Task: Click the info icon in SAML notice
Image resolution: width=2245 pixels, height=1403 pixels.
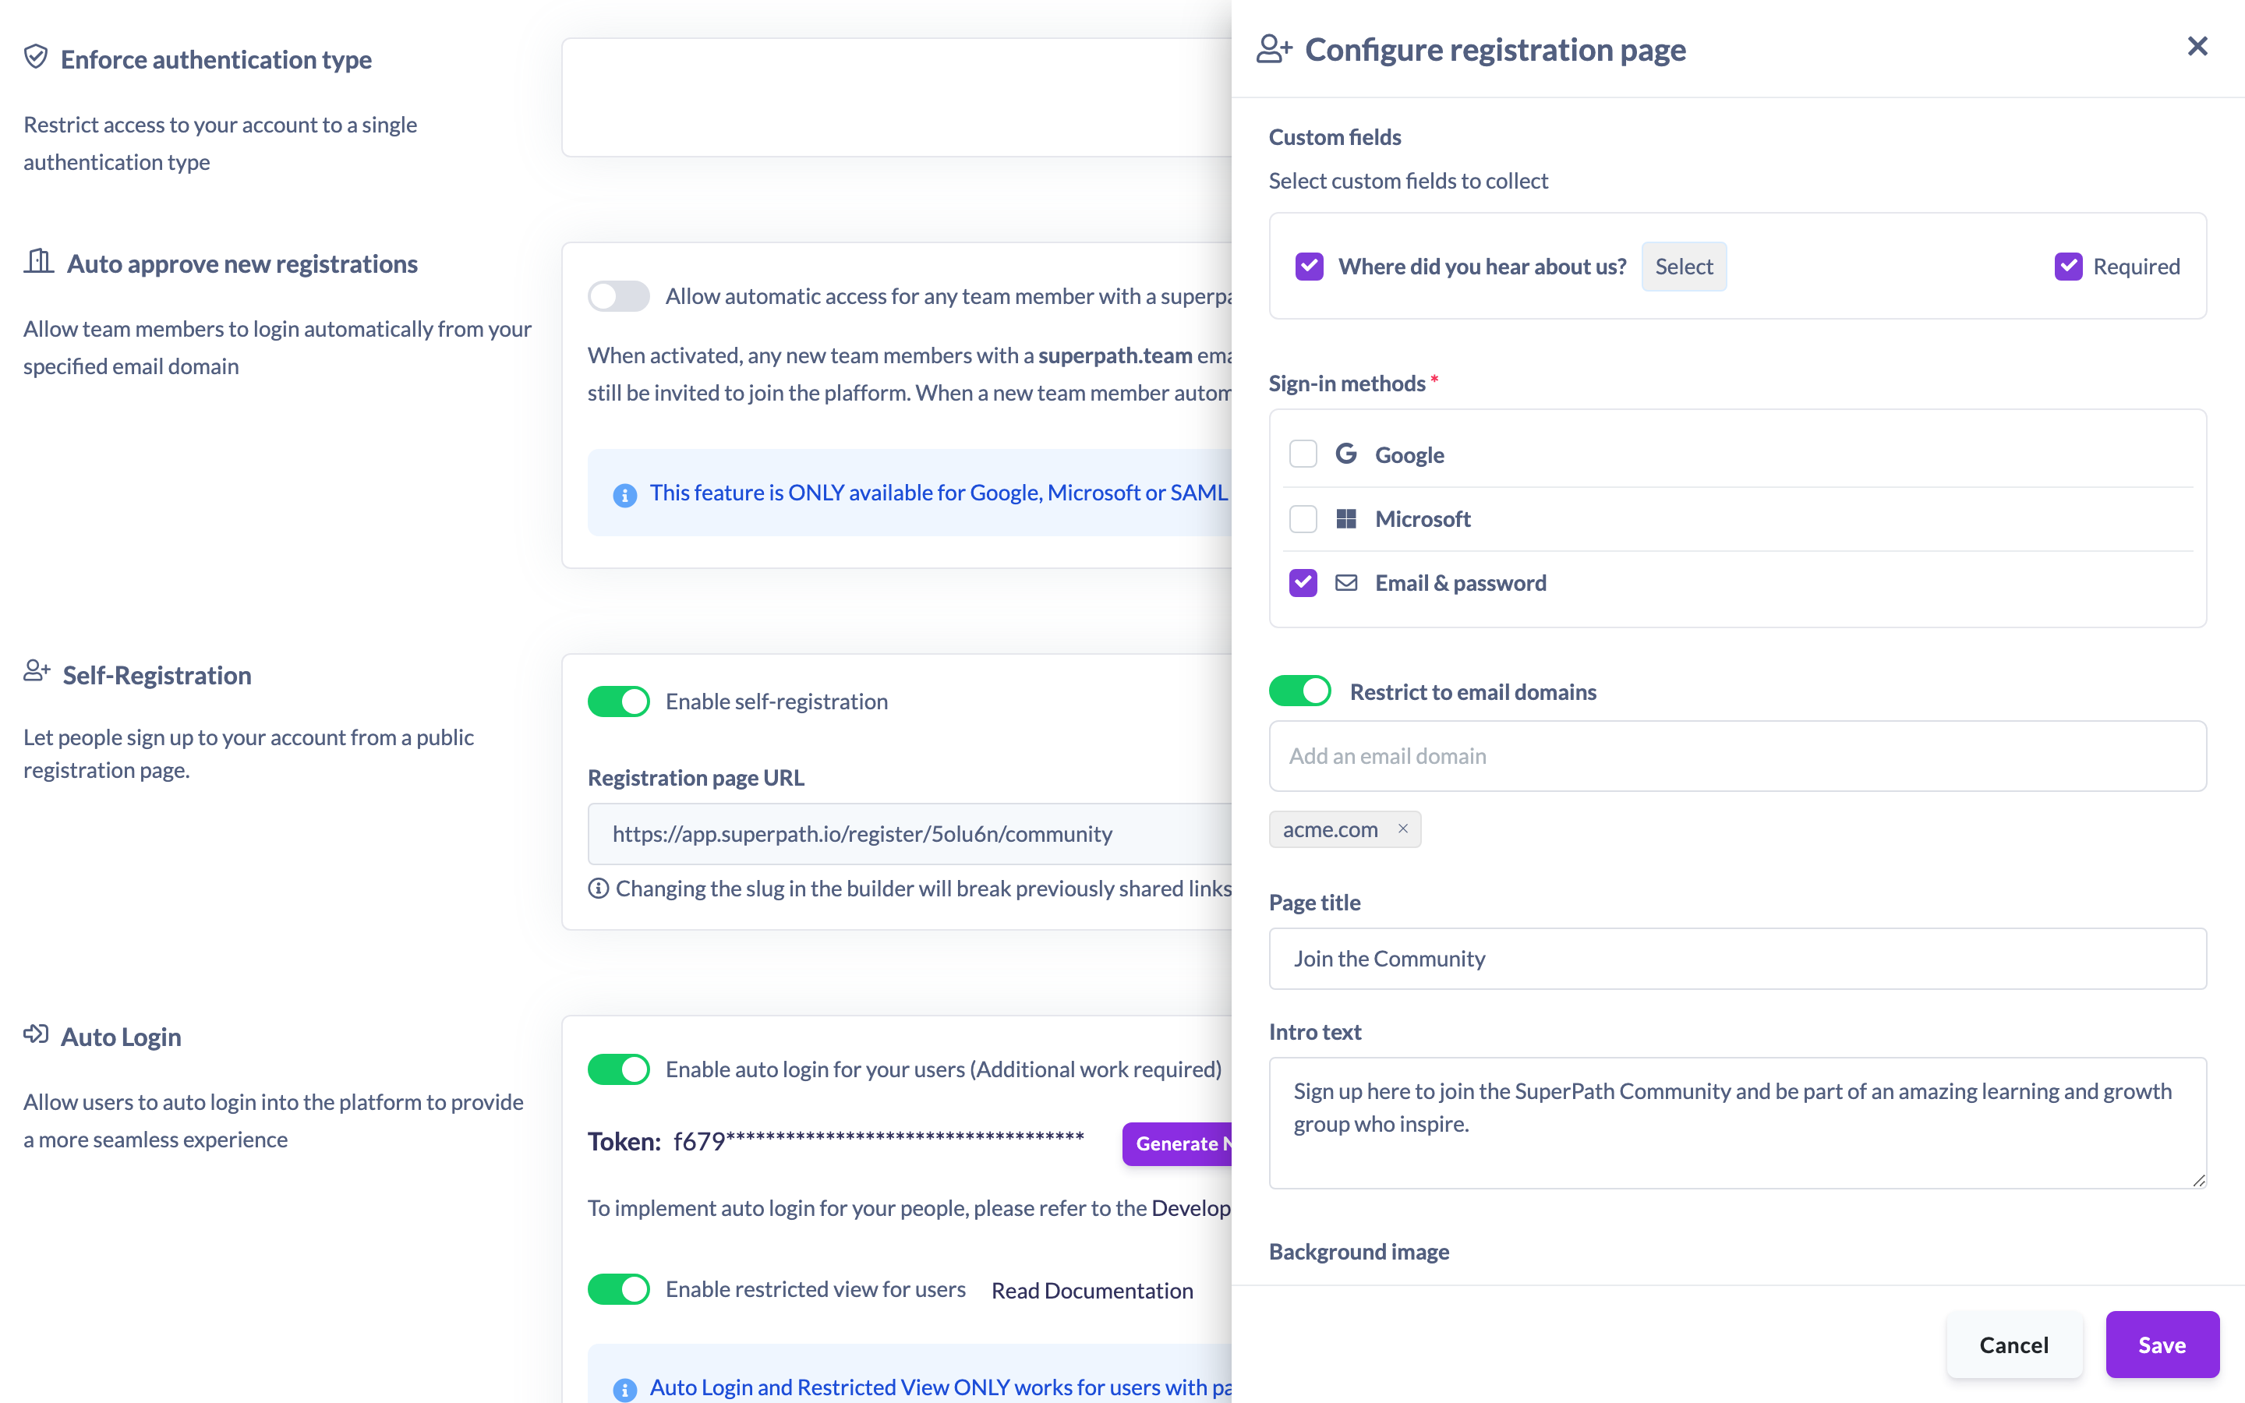Action: (625, 496)
